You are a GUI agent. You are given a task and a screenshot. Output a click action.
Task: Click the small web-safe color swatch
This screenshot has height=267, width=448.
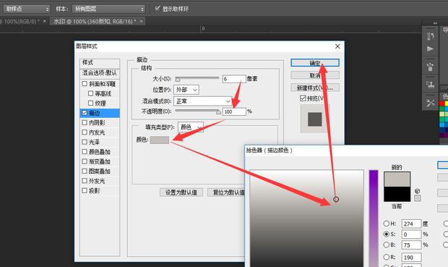[417, 198]
